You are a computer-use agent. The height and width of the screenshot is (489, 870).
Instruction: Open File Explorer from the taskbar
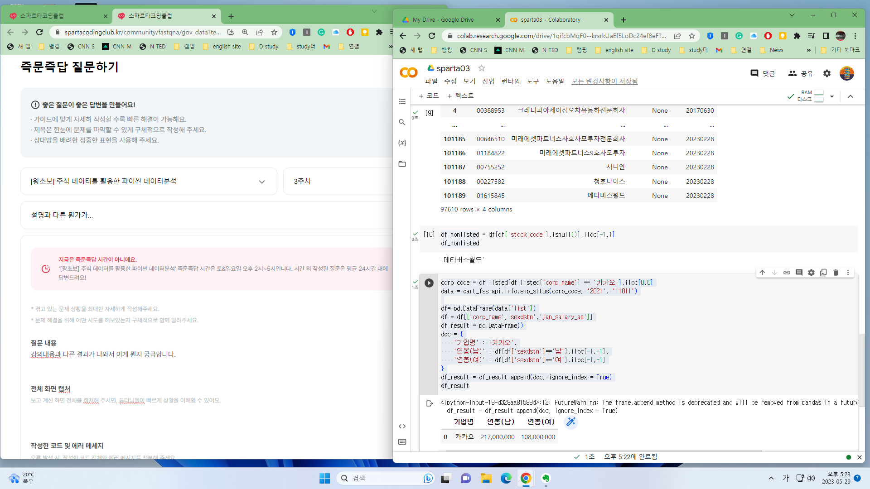click(486, 478)
